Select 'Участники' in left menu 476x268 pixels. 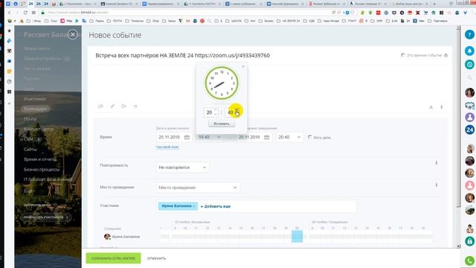coord(35,99)
